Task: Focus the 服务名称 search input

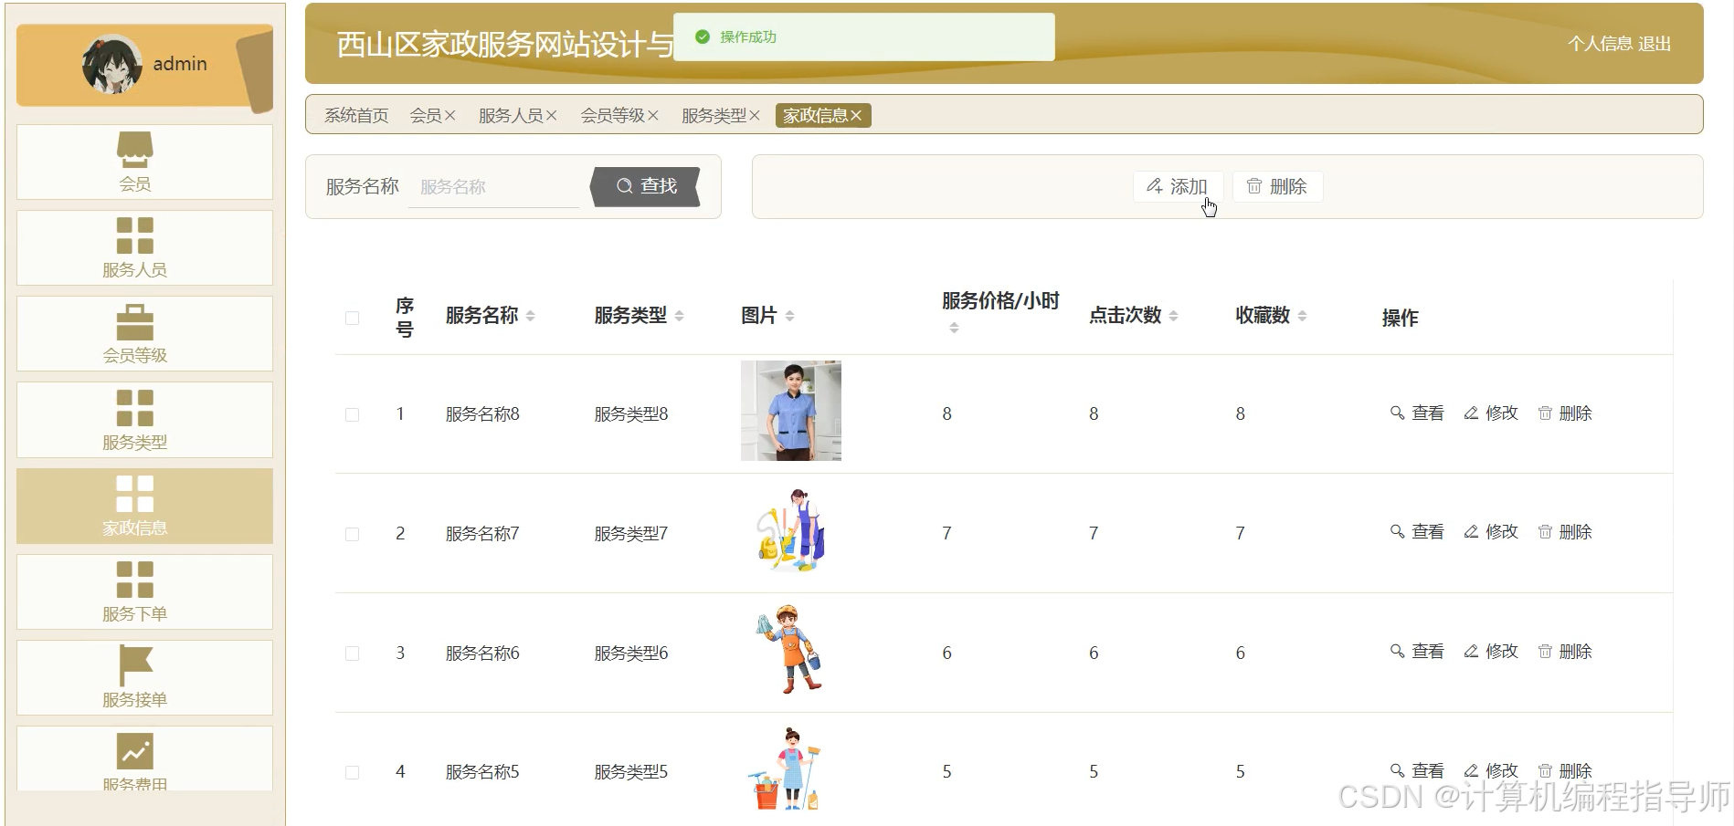Action: coord(493,187)
